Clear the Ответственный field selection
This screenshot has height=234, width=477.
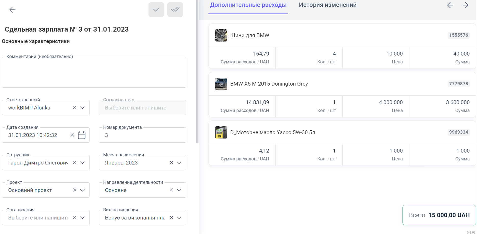click(x=75, y=107)
